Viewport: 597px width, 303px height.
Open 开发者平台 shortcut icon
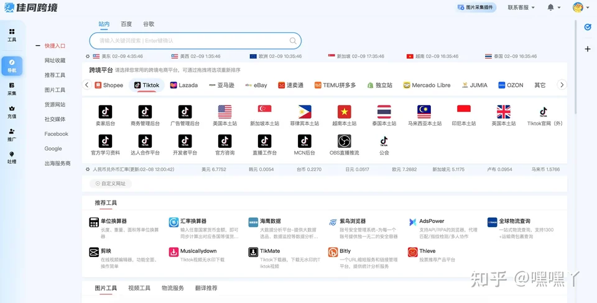(185, 141)
